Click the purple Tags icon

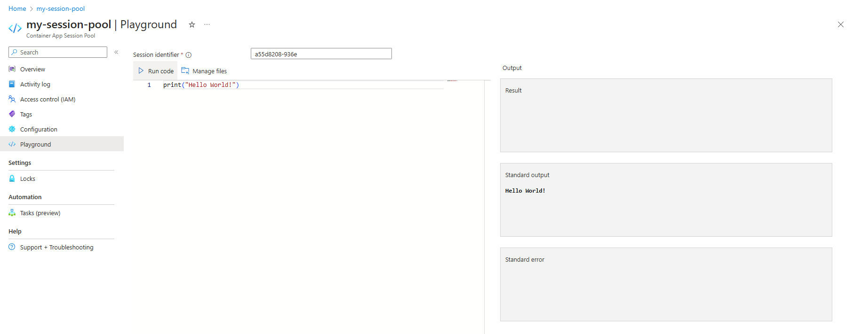[x=12, y=114]
